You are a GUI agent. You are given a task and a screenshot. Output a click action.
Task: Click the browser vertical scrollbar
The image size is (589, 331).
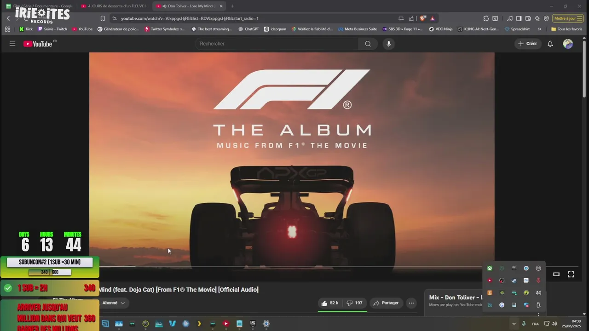coord(585,69)
